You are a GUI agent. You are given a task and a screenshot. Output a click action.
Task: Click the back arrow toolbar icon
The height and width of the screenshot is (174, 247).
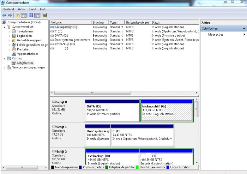click(x=4, y=15)
